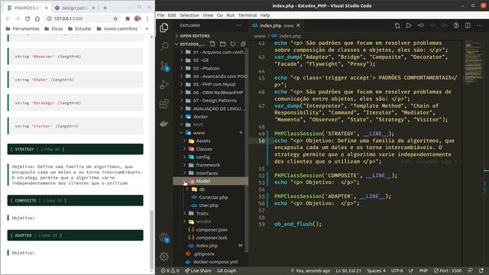Click the code minimap in editor
Image resolution: width=489 pixels, height=275 pixels.
point(473,63)
